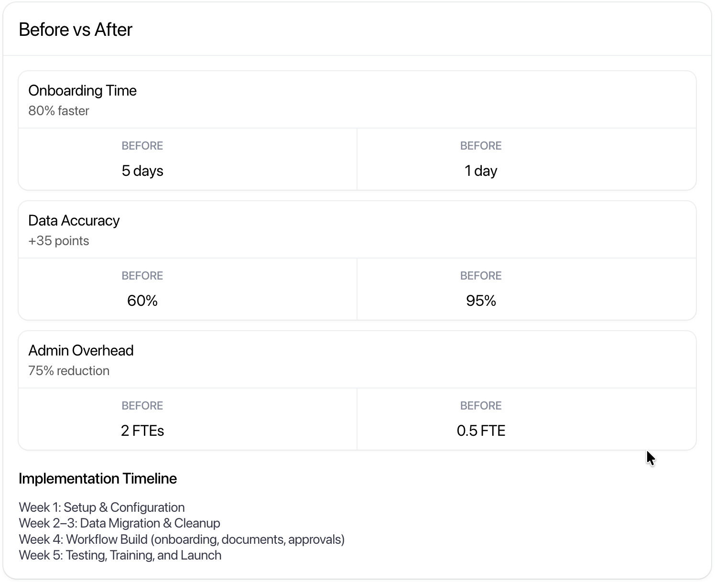Click the "Before vs After" heading
Screen dimensions: 715x582
point(76,30)
